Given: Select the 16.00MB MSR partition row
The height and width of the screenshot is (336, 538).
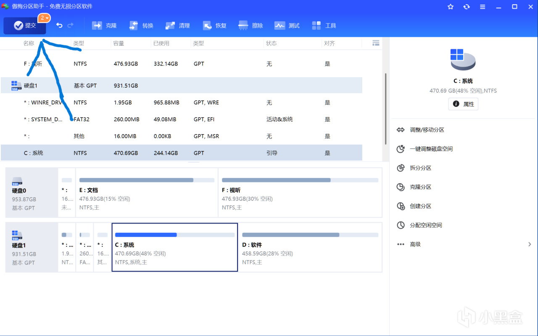Looking at the screenshot, I should (181, 136).
